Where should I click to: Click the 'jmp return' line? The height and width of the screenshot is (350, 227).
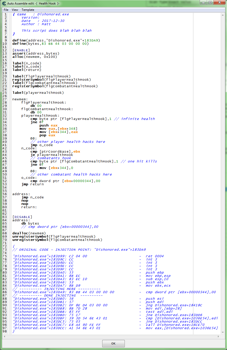[33, 184]
